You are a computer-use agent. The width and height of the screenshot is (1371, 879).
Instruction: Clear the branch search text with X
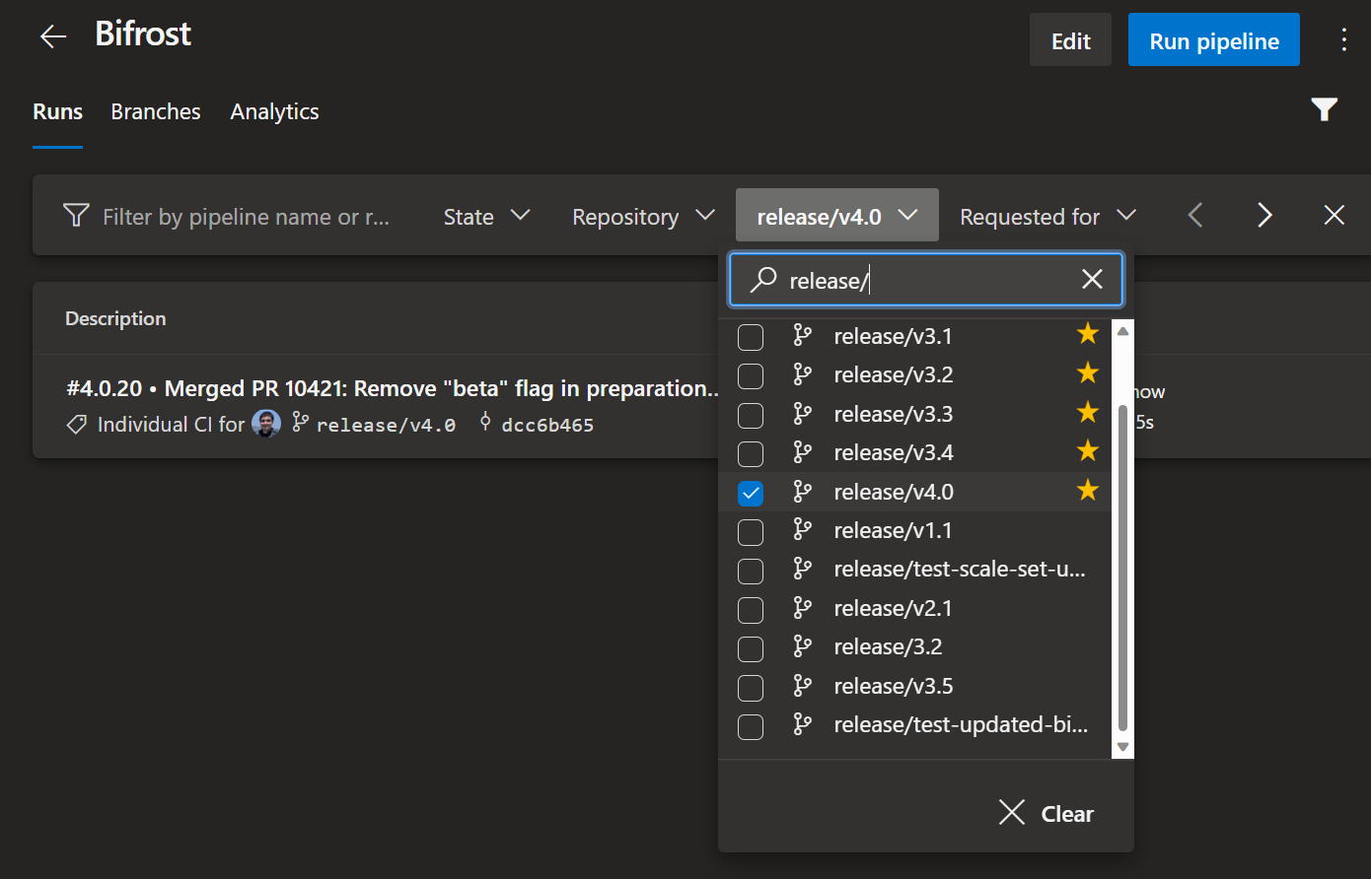coord(1092,280)
